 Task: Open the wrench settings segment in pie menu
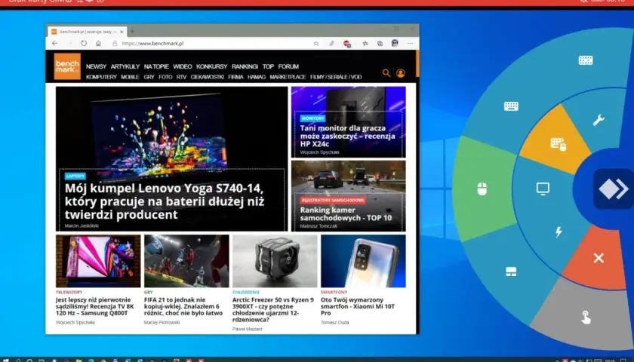click(599, 120)
